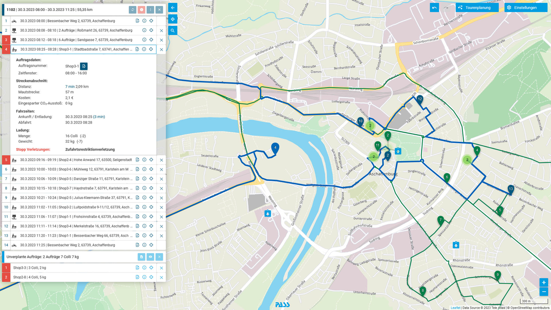Open the Tourenplanung menu

[477, 8]
